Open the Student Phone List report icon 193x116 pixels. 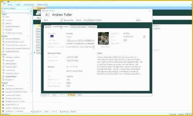[3, 105]
